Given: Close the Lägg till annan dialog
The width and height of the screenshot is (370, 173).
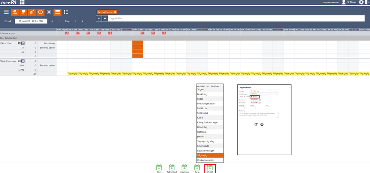Looking at the screenshot, I should click(x=290, y=87).
